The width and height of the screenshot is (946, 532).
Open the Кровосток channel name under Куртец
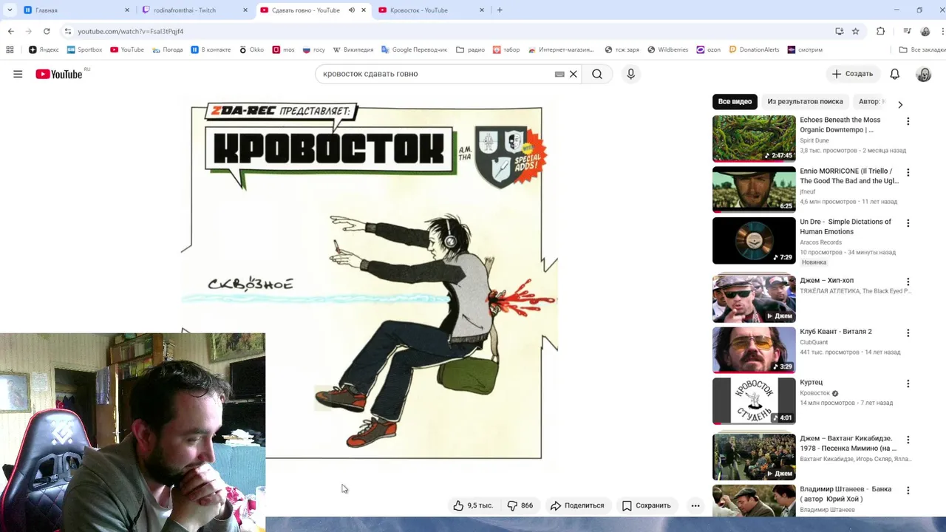[x=815, y=393]
